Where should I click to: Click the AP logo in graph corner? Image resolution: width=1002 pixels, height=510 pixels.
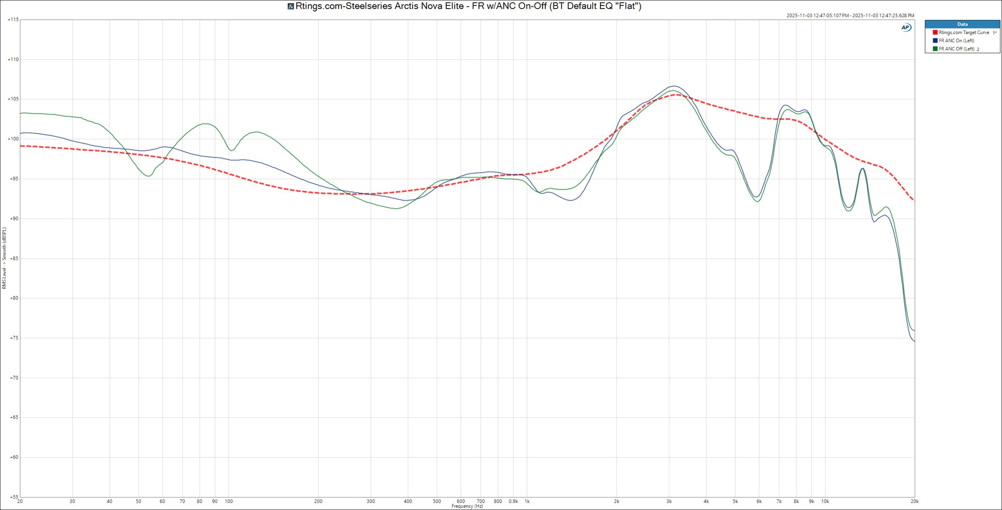(x=906, y=28)
